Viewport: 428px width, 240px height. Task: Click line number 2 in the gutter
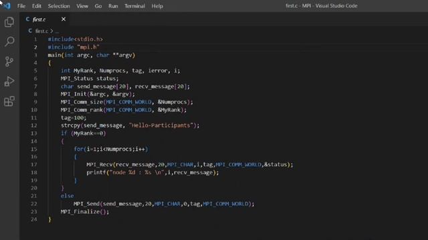[35, 47]
